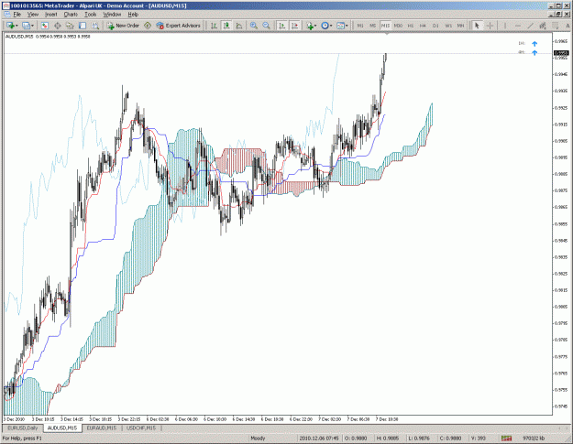
Task: Select the Fibonacci Retracement tool
Action: click(556, 26)
